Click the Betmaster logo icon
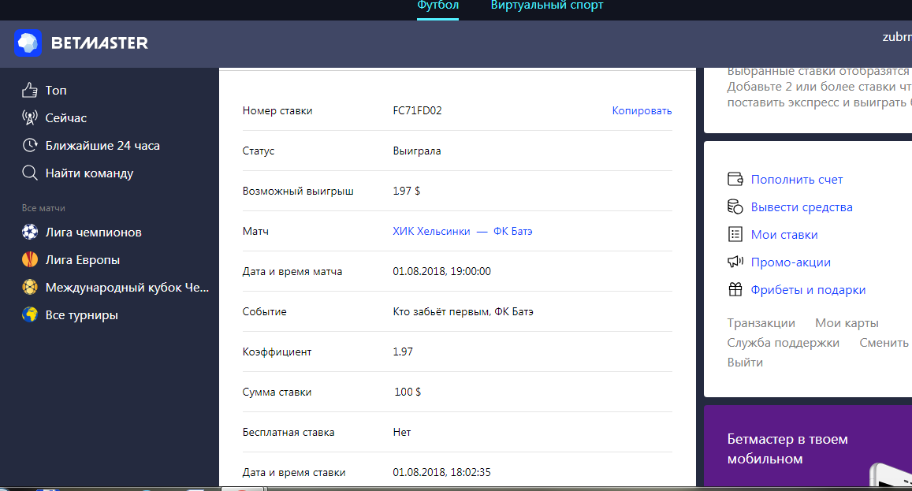 pos(28,43)
